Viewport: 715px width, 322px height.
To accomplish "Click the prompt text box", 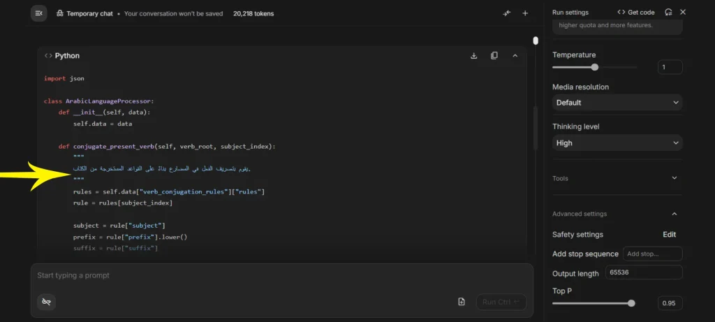I will click(281, 275).
